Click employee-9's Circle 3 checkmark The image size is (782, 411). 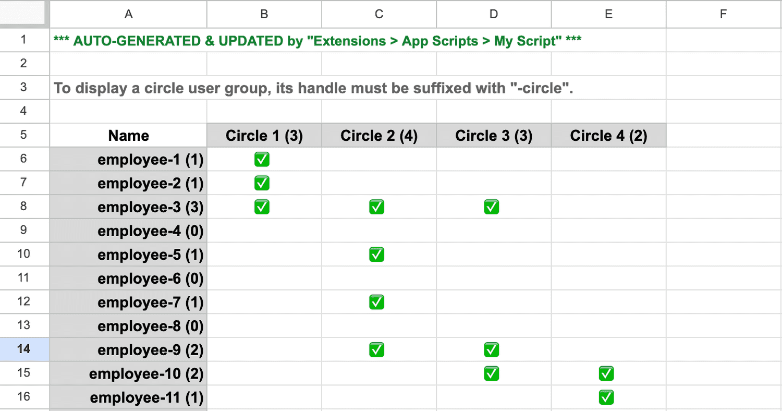click(x=491, y=349)
